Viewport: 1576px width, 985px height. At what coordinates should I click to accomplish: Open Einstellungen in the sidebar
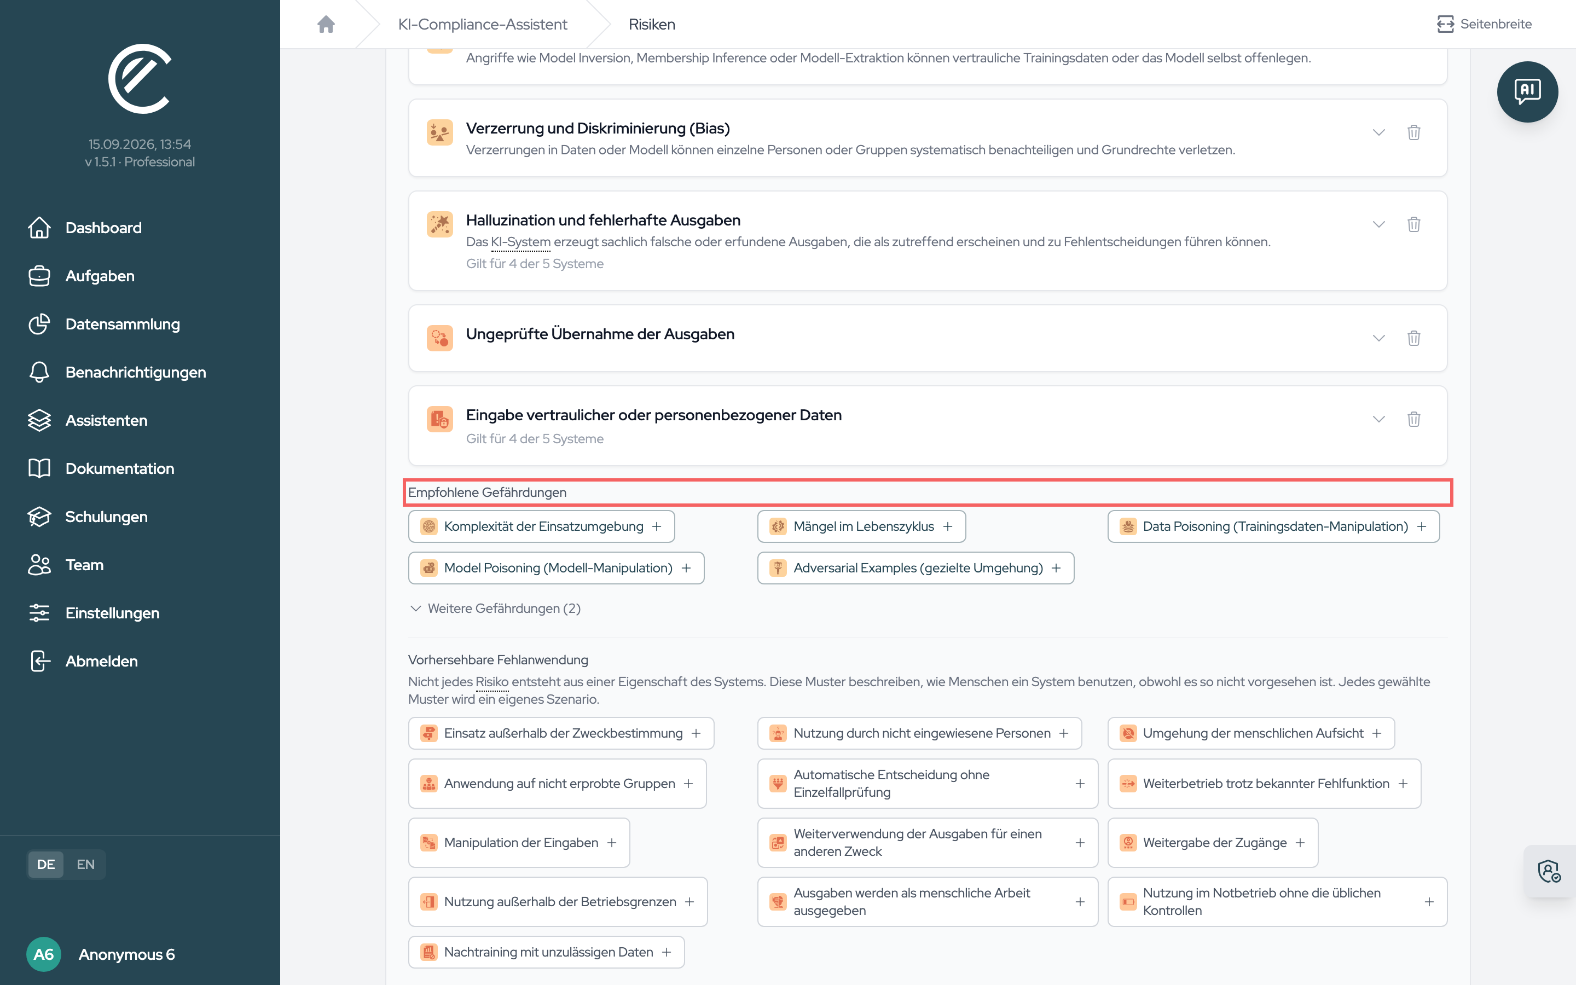[x=94, y=613]
